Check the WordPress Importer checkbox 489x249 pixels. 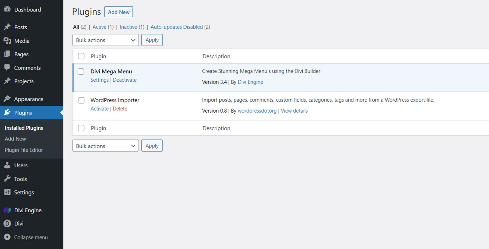(81, 100)
